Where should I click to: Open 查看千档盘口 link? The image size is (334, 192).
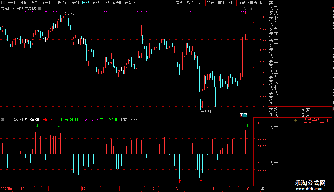coord(316,121)
